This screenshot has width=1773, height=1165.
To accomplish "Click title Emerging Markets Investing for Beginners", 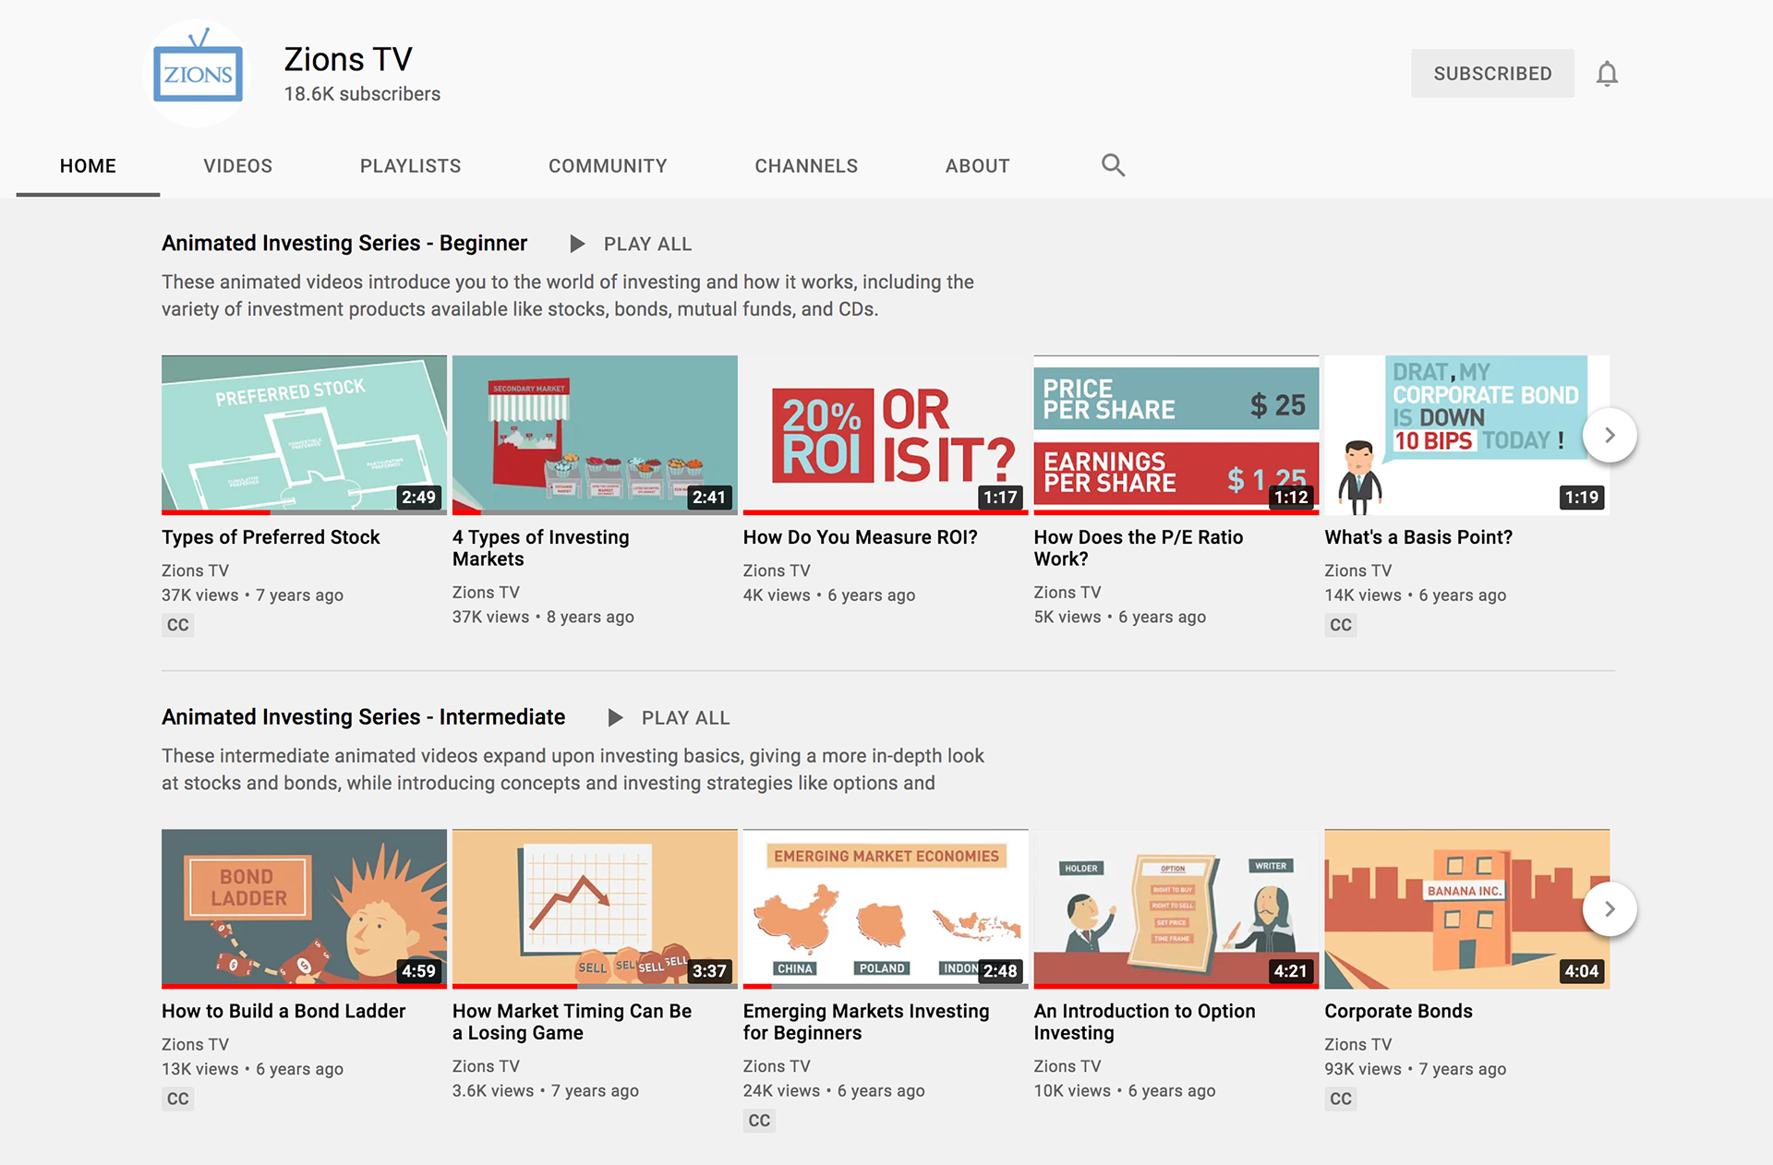I will 866,1022.
